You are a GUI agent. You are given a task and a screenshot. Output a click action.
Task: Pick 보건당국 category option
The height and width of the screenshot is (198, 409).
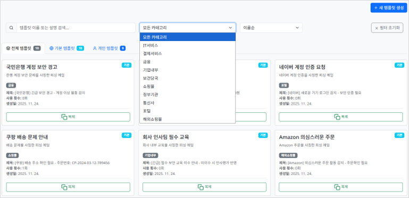[x=188, y=78]
